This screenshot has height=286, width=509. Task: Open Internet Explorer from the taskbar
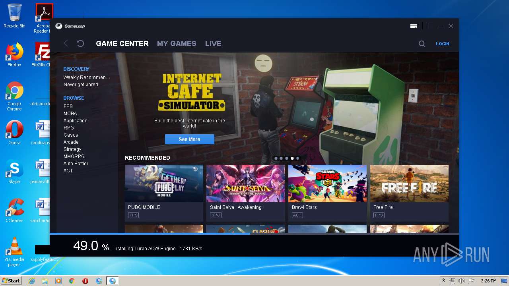pos(31,281)
